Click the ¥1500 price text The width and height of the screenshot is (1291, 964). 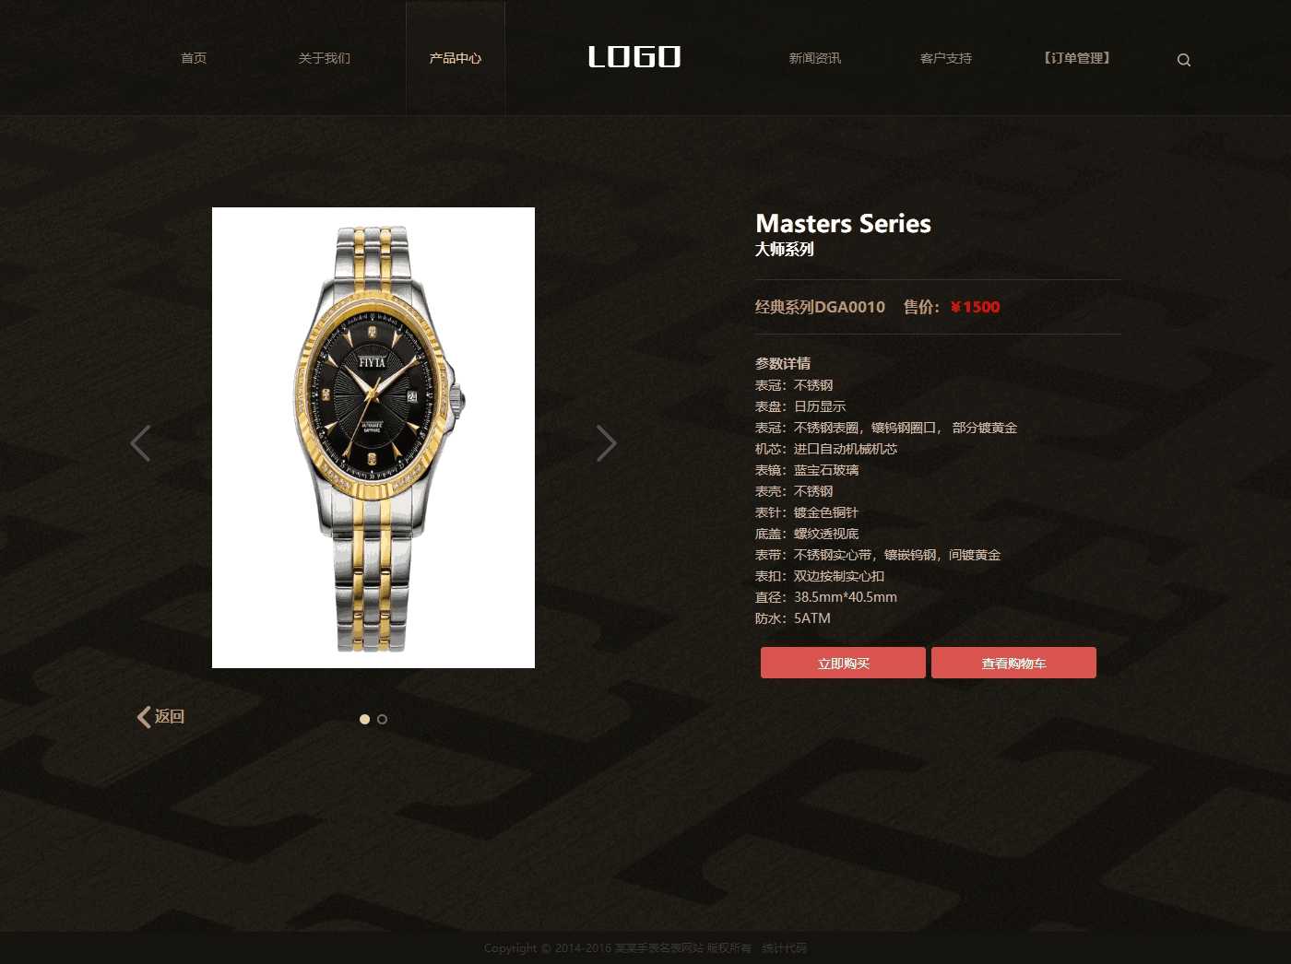[x=975, y=307]
